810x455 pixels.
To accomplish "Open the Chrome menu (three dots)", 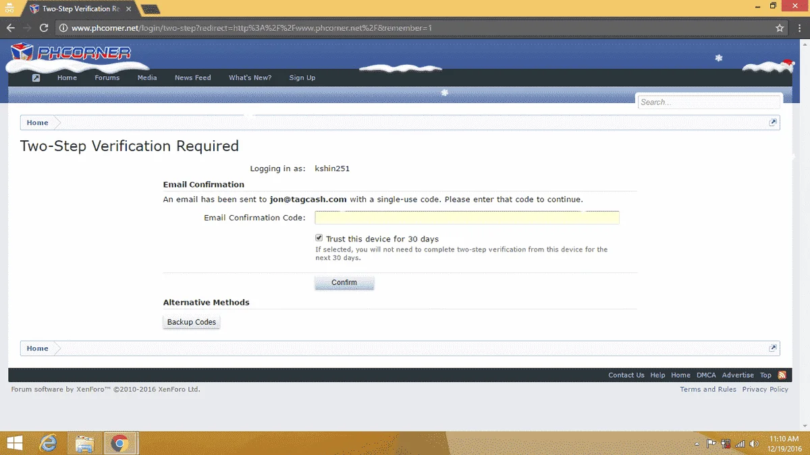I will 799,28.
